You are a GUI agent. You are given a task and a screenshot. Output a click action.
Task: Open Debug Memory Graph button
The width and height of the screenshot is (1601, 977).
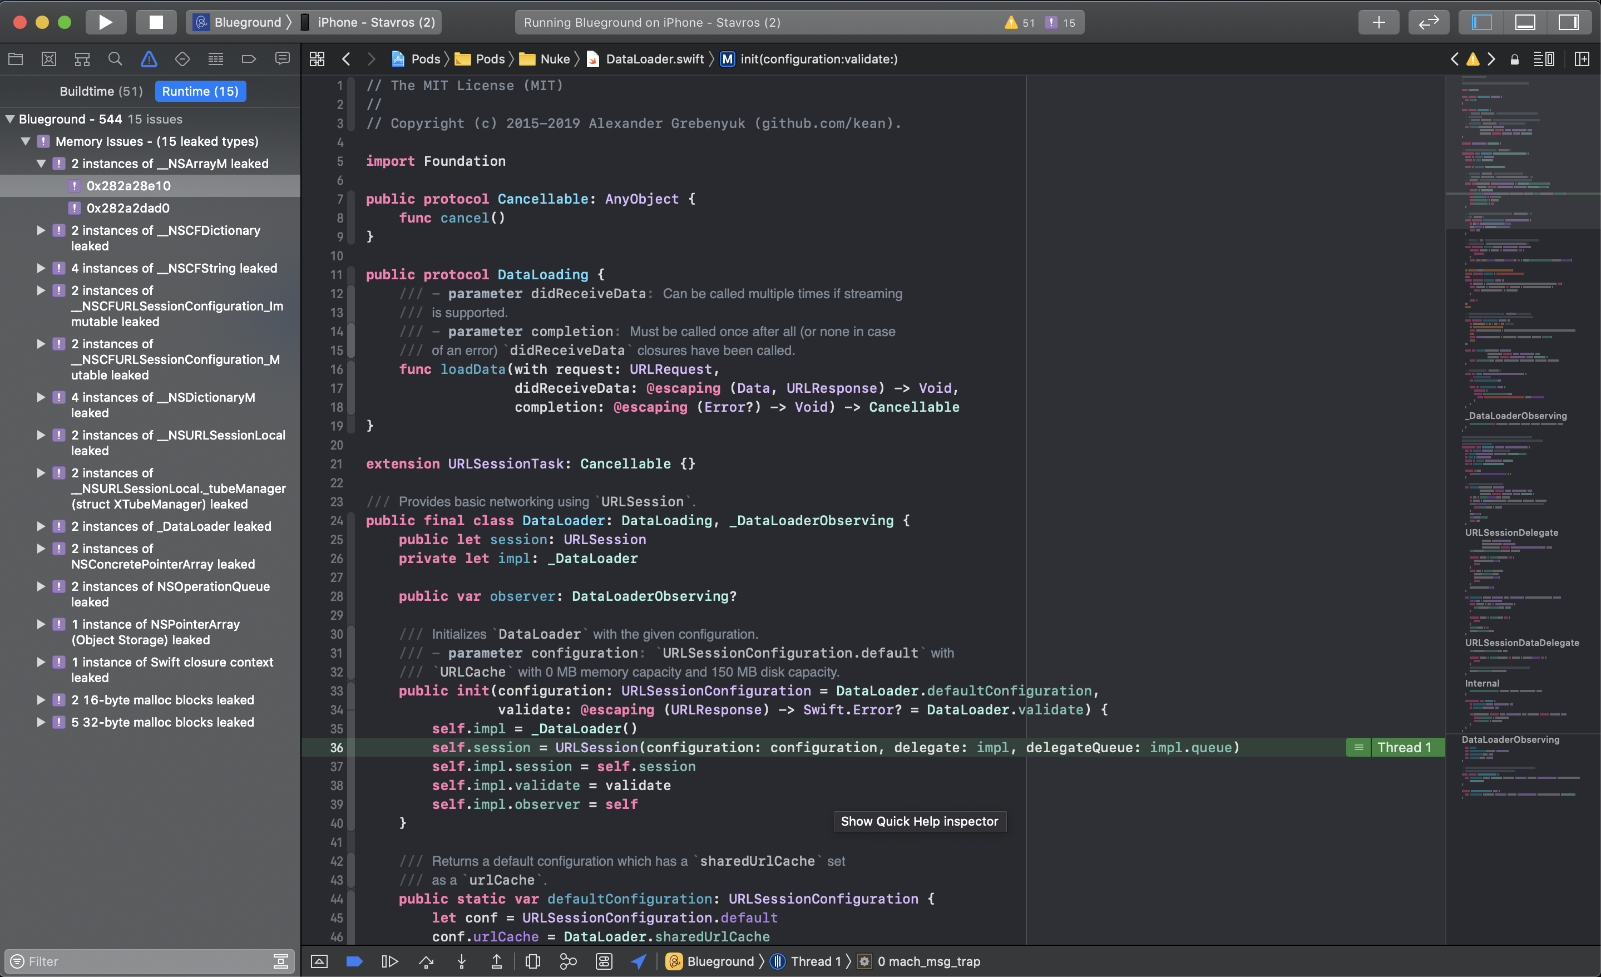tap(569, 961)
